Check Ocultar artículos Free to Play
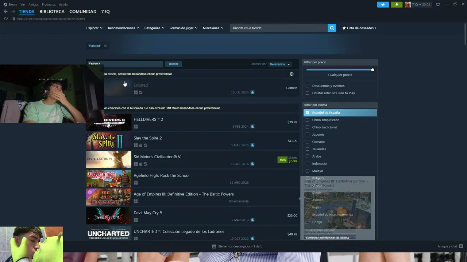This screenshot has height=262, width=467. 307,93
